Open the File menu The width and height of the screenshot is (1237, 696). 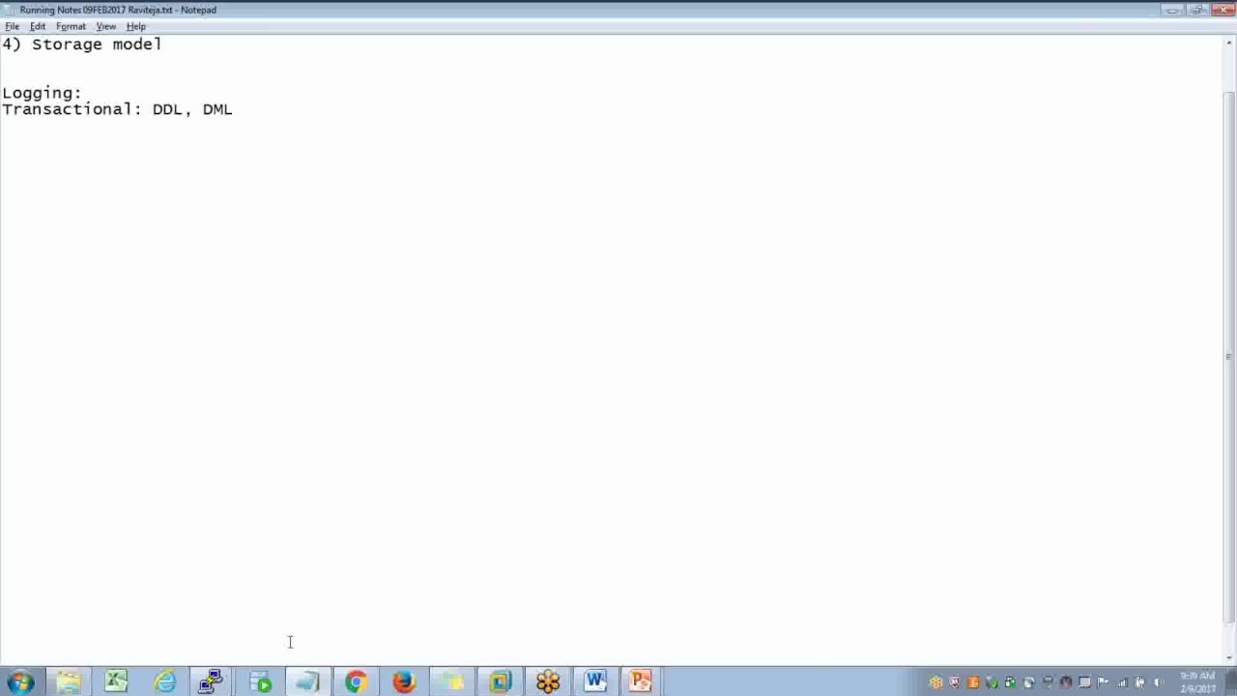point(12,26)
